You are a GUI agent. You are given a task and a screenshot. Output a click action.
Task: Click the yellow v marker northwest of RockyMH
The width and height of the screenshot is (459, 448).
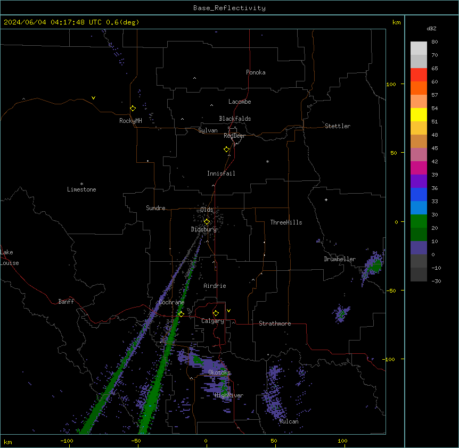93,98
